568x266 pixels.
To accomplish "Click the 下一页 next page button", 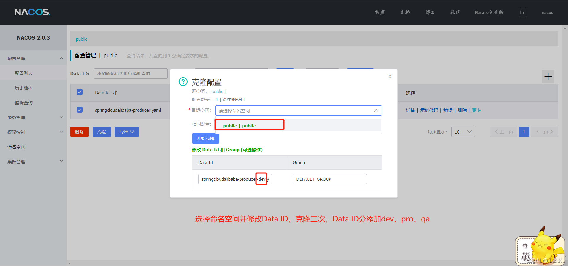I will coord(544,132).
